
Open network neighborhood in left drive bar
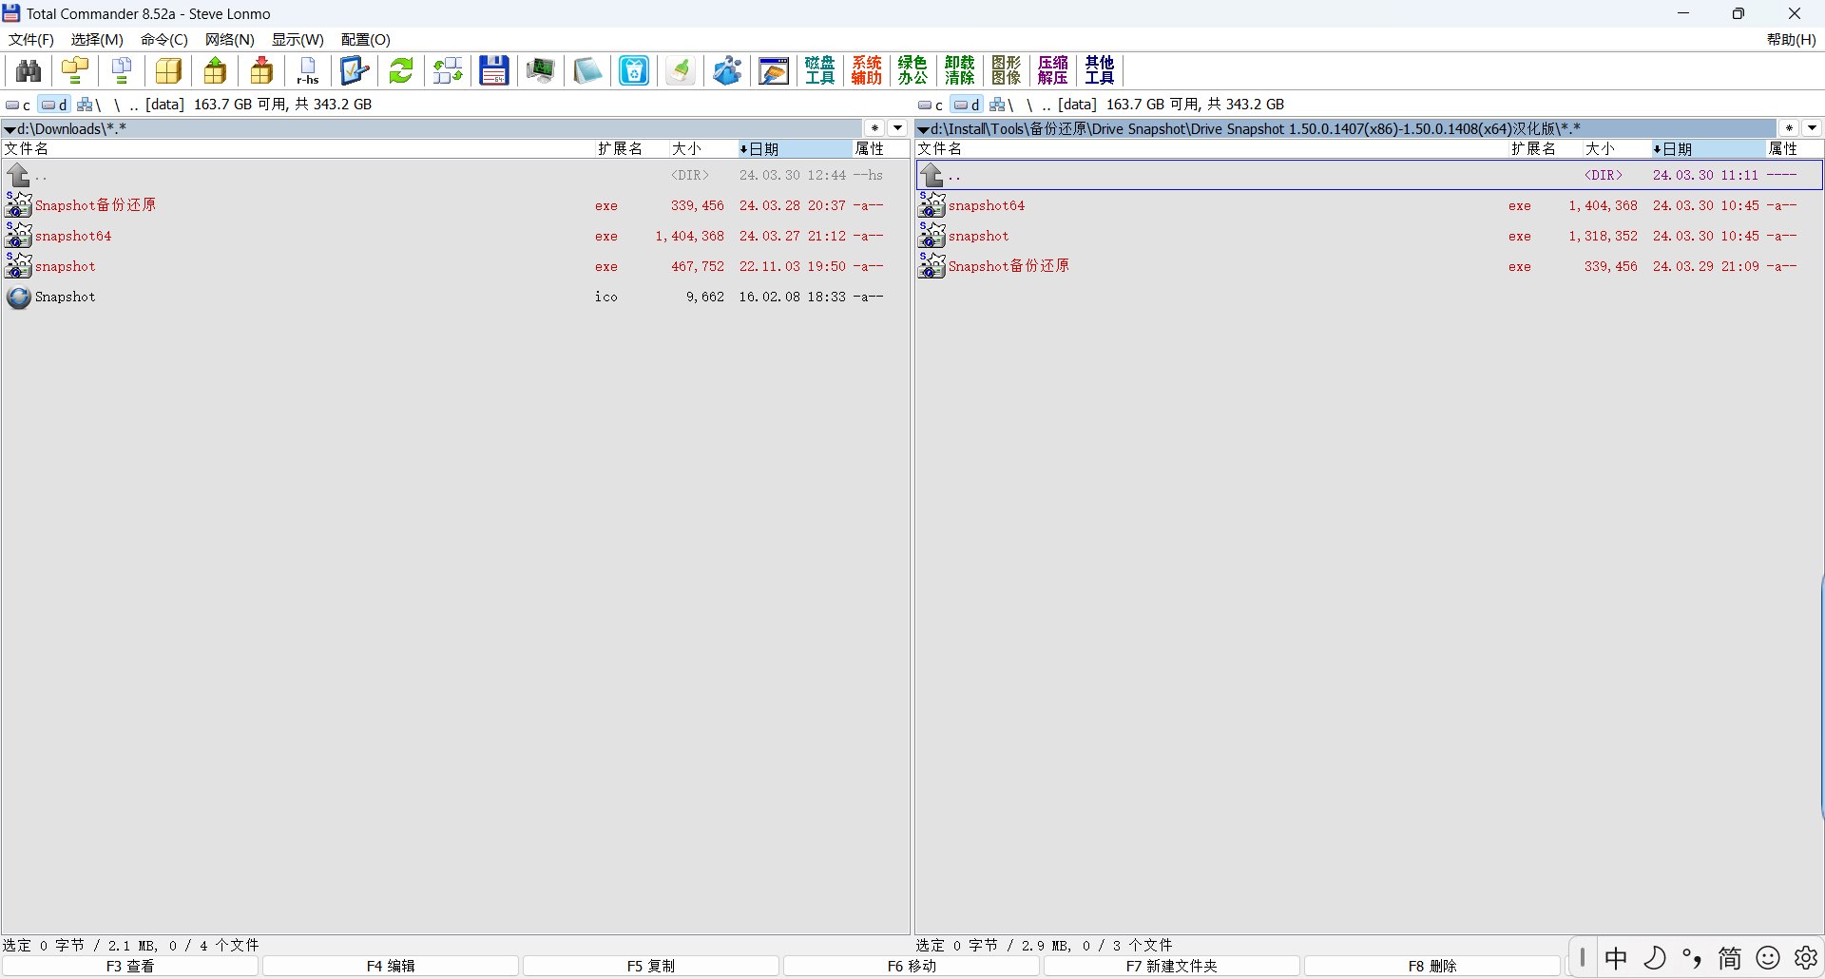pos(89,105)
